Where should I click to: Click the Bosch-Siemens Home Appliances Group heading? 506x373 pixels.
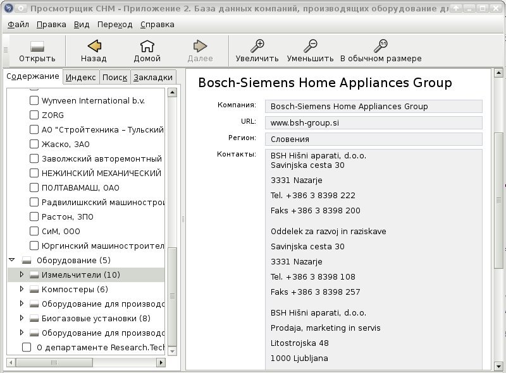(x=325, y=83)
